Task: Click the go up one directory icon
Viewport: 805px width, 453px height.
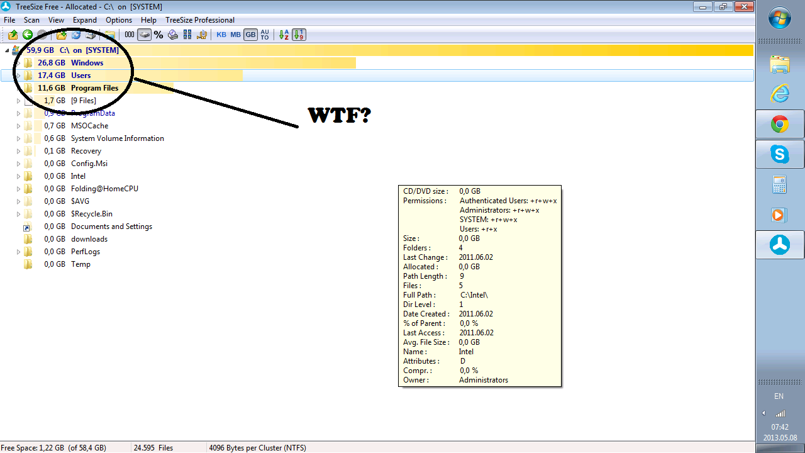Action: click(13, 35)
